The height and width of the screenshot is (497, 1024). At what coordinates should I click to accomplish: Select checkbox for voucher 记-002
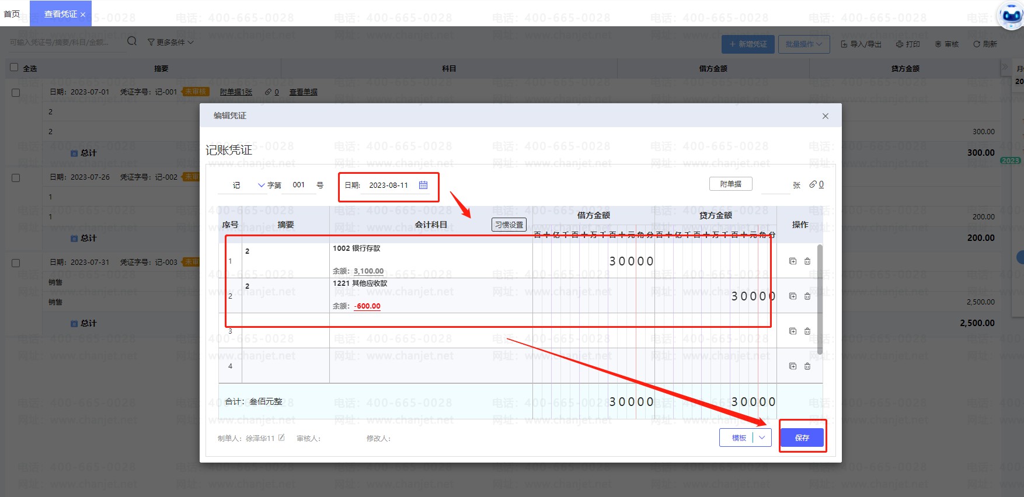[16, 178]
